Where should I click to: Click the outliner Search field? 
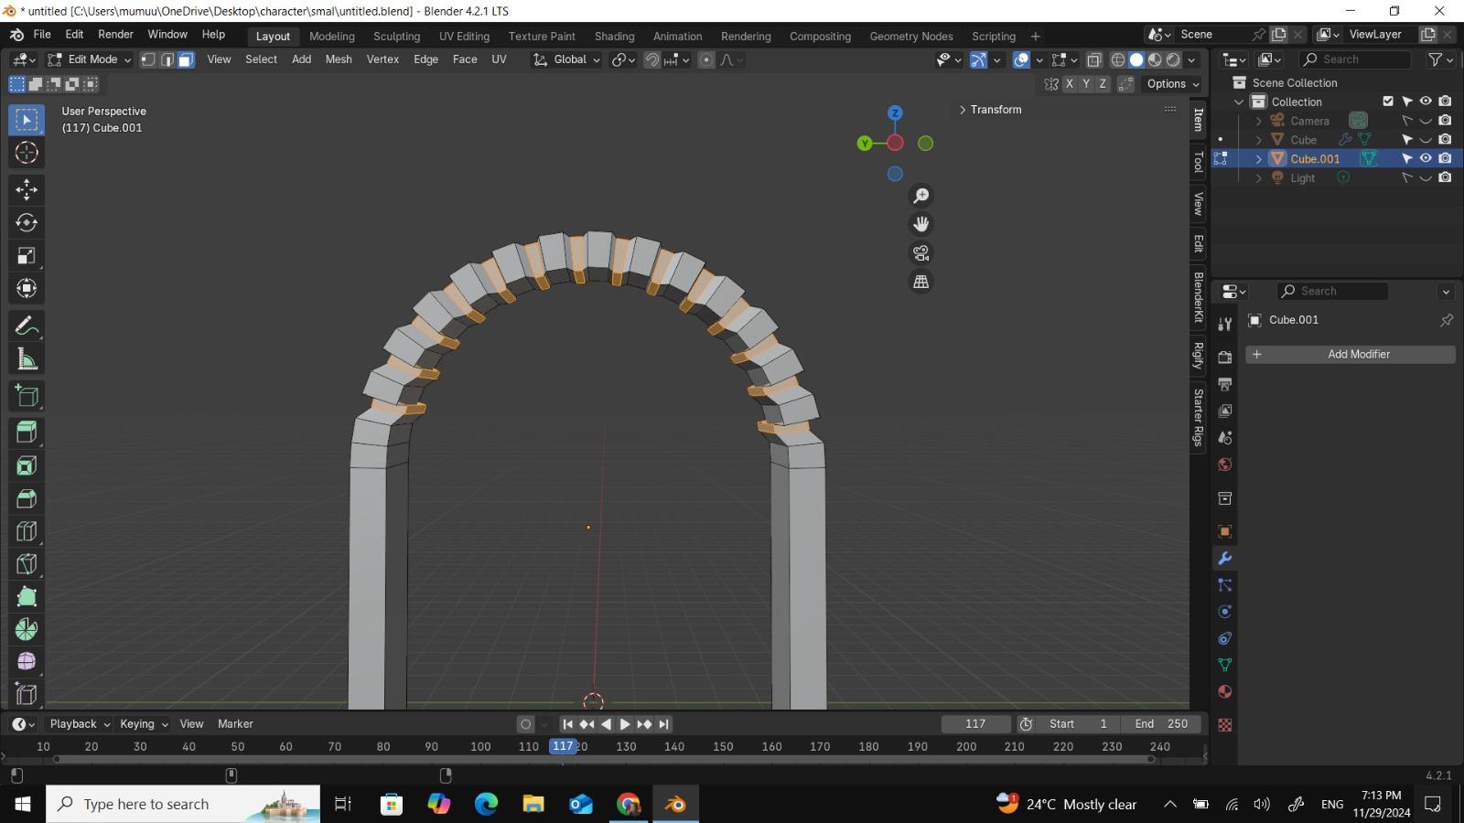(1354, 59)
